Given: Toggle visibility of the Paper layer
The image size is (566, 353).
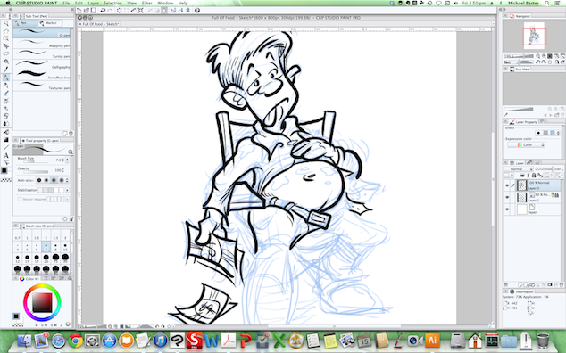Looking at the screenshot, I should (x=507, y=209).
